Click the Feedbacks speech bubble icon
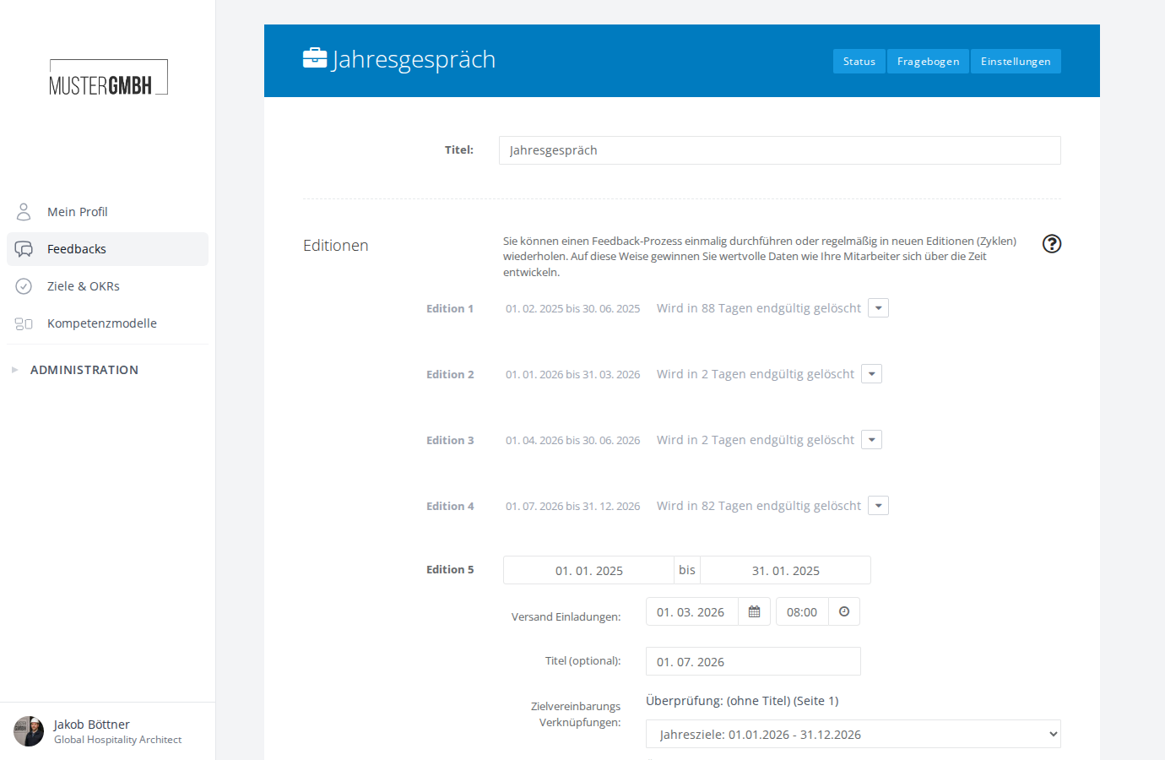The image size is (1165, 760). pos(24,249)
